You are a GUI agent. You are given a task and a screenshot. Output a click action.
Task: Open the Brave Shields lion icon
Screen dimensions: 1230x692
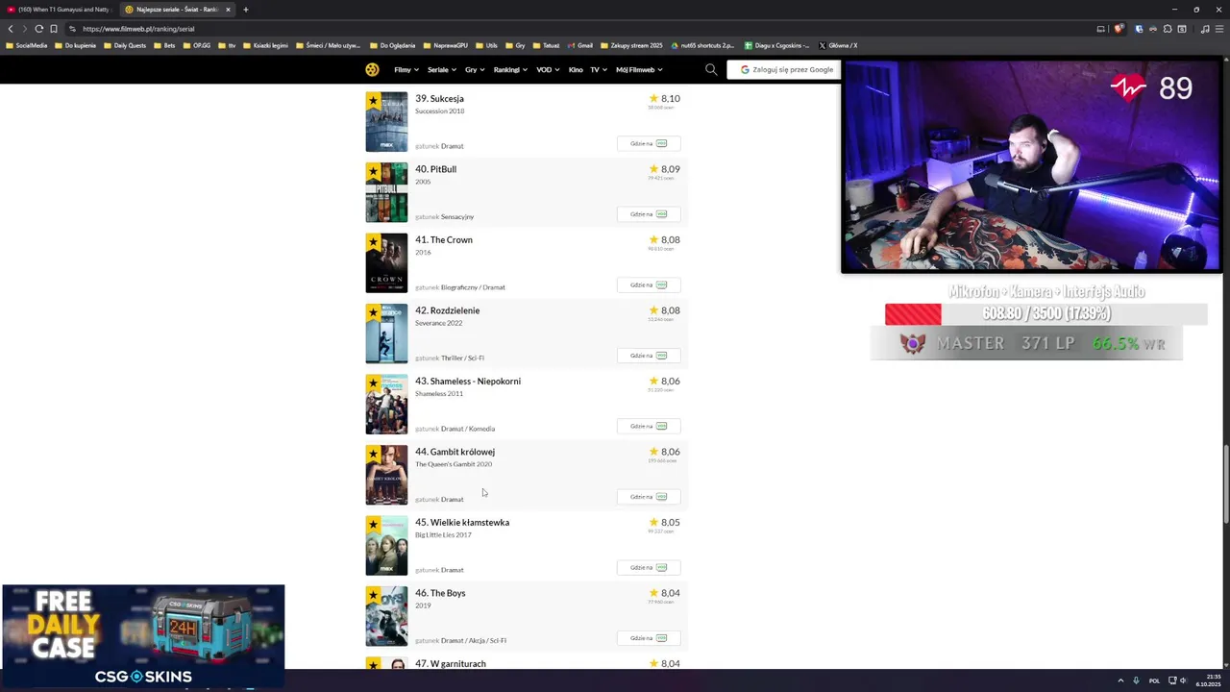pos(1119,29)
